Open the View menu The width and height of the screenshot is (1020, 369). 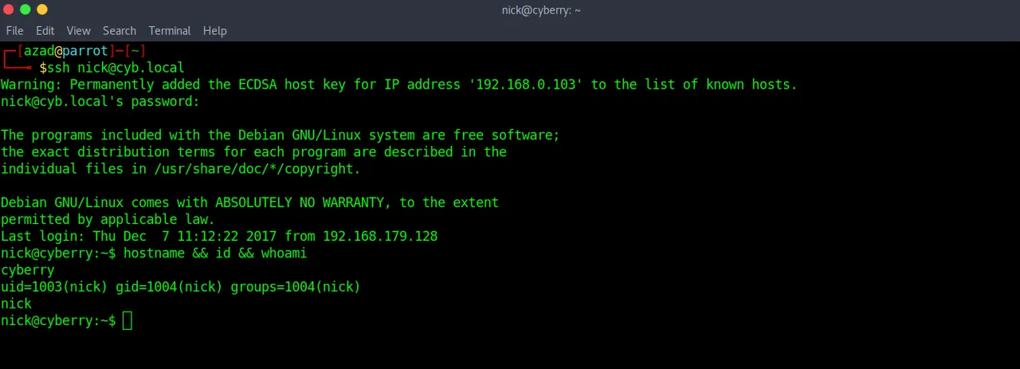78,30
